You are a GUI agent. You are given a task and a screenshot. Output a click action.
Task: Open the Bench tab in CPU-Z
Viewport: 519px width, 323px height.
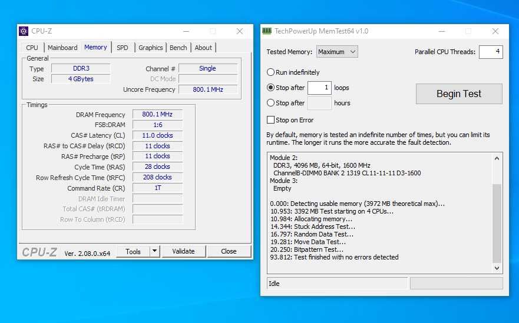tap(178, 48)
